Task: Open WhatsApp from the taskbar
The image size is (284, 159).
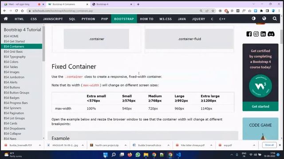Action: (x=138, y=155)
